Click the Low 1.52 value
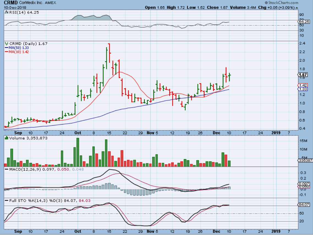 pos(196,8)
